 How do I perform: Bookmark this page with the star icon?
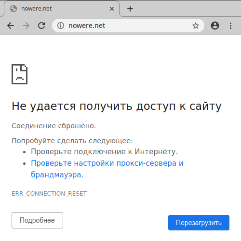tap(196, 26)
